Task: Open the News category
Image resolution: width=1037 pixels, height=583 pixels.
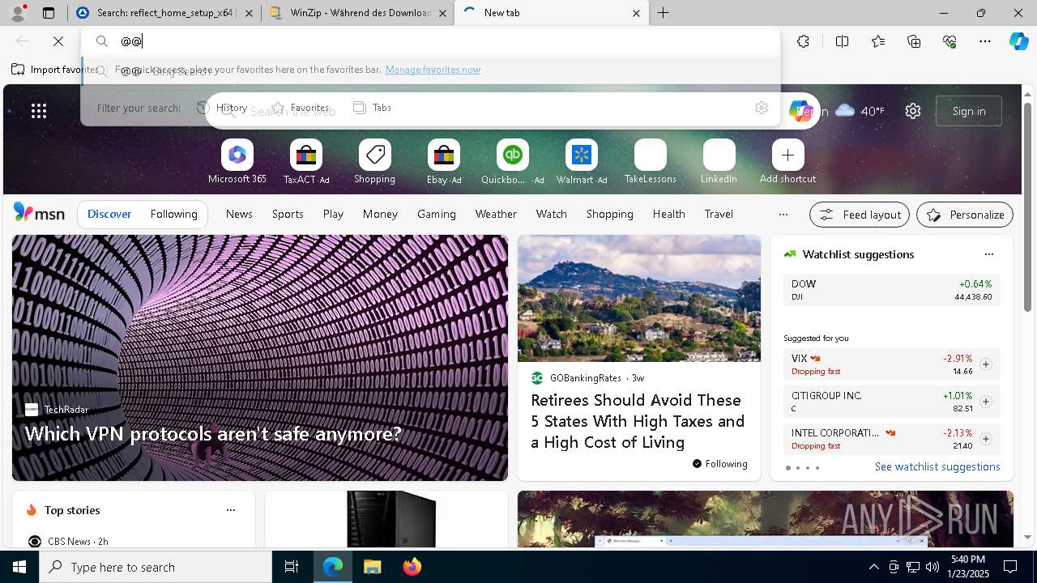Action: (239, 215)
